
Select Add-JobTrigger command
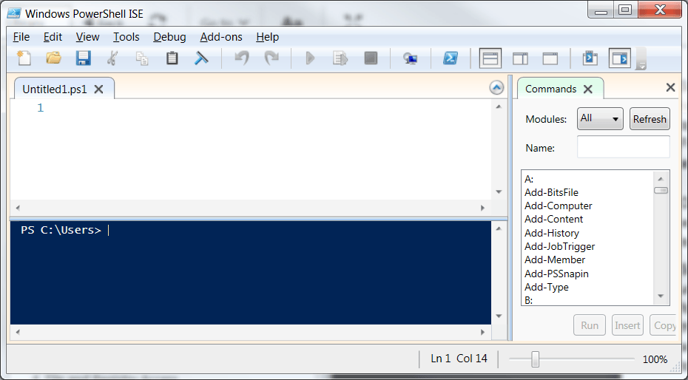tap(559, 246)
